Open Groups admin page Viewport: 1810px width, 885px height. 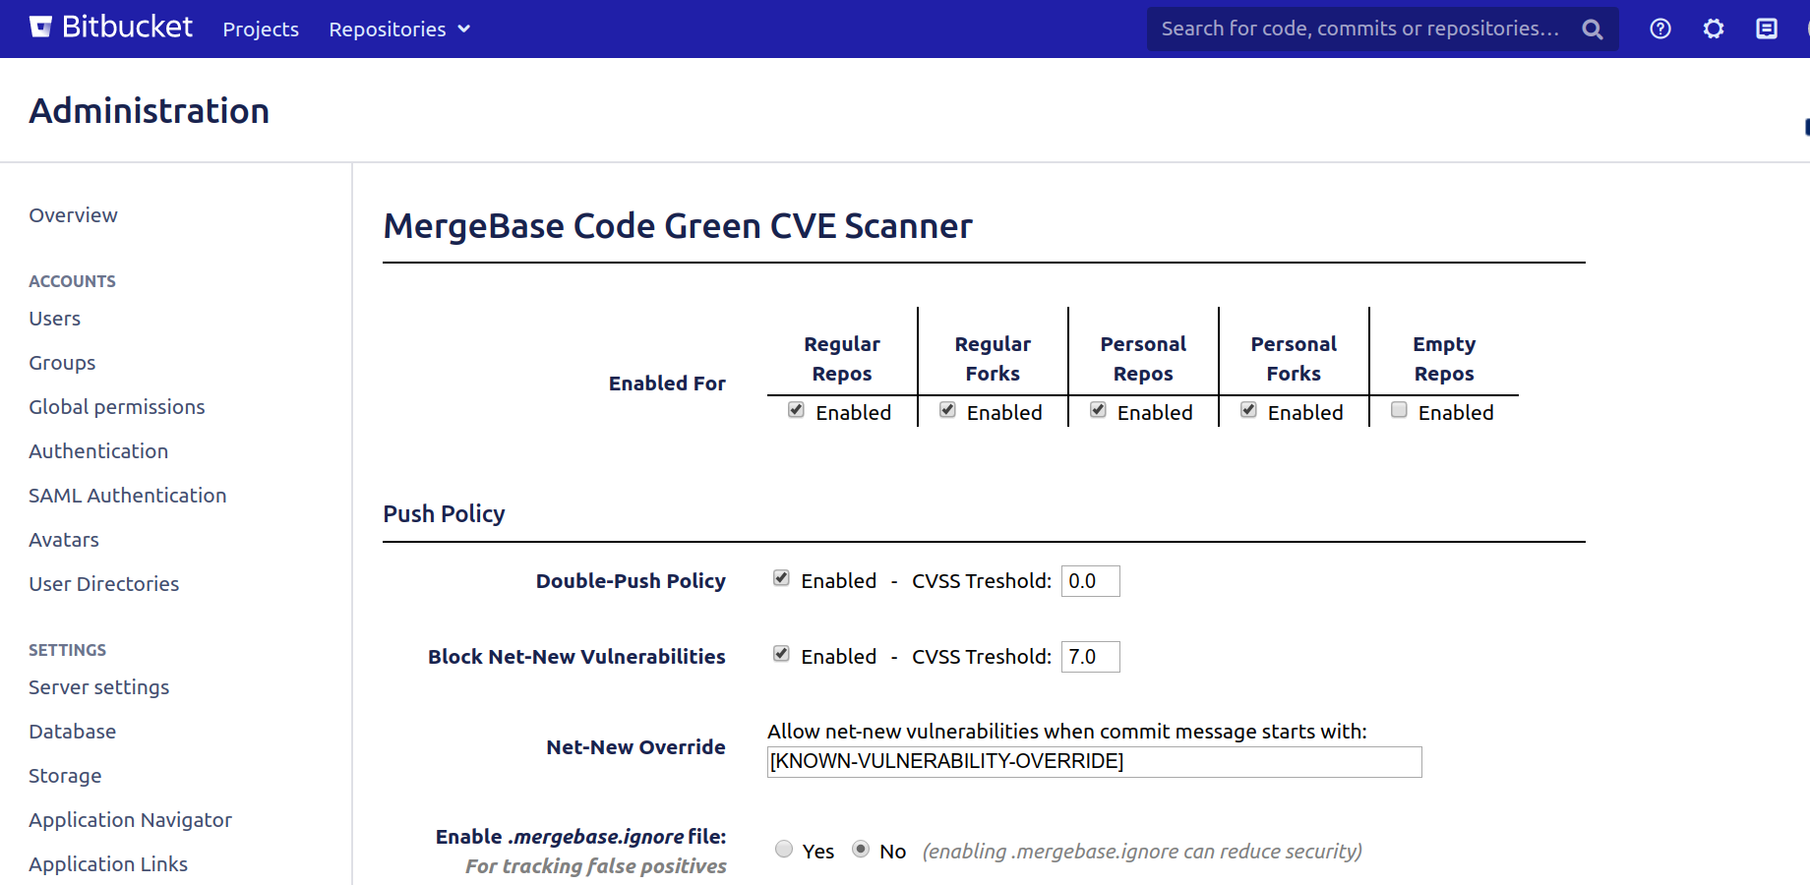pyautogui.click(x=62, y=363)
